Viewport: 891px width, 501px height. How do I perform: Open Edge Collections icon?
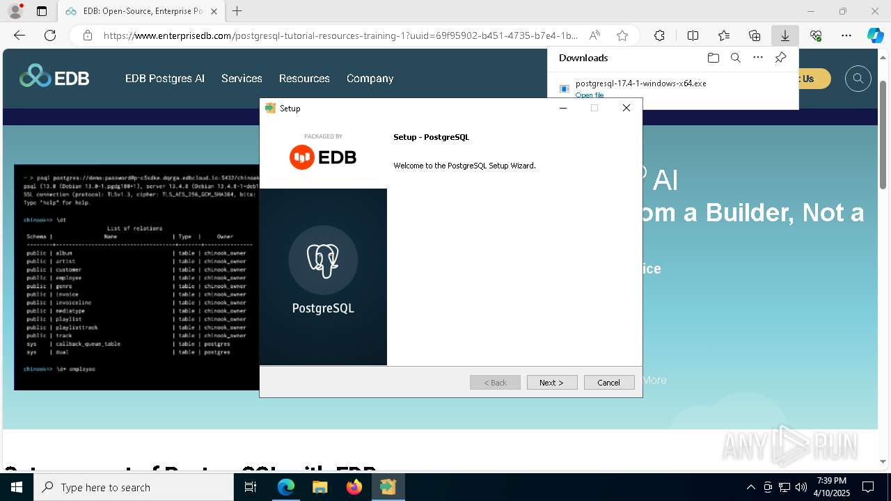coord(755,35)
